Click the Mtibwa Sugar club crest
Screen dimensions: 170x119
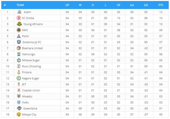(x=19, y=60)
